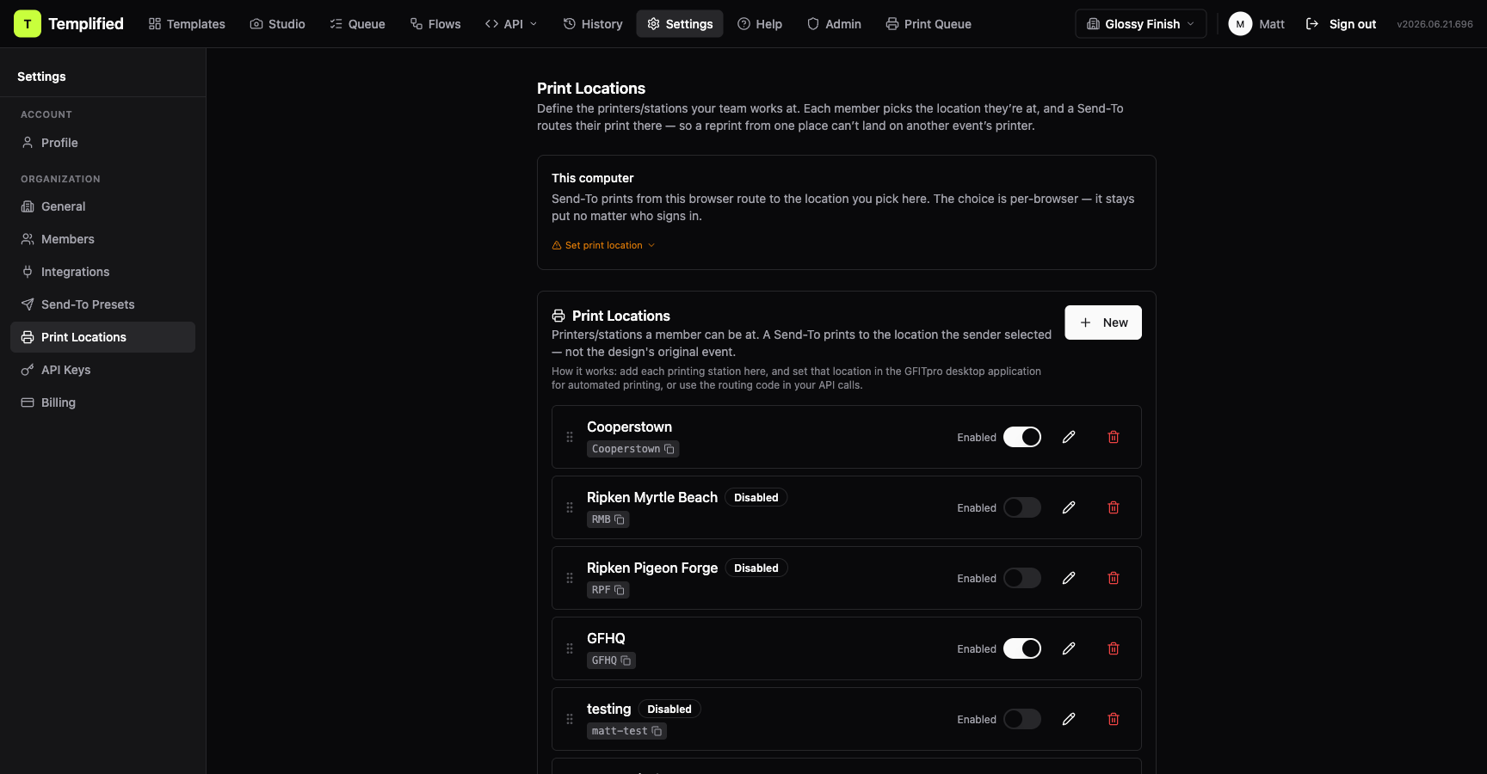
Task: Delete the testing location with the trash icon
Action: pos(1114,719)
